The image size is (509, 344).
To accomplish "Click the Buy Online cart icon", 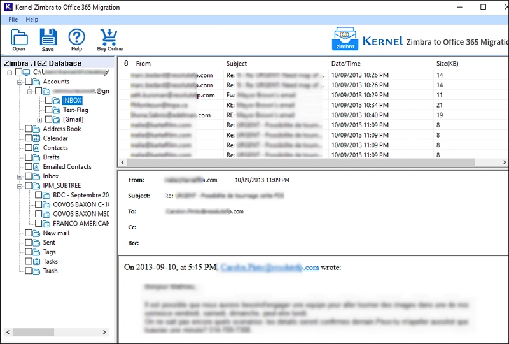I will (x=109, y=39).
